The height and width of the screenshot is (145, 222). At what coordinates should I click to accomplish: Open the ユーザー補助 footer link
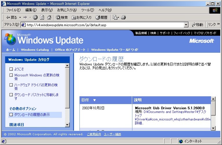tap(112, 134)
